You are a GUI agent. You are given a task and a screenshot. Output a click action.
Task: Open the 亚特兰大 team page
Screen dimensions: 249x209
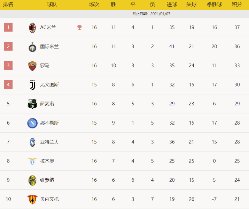[49, 142]
